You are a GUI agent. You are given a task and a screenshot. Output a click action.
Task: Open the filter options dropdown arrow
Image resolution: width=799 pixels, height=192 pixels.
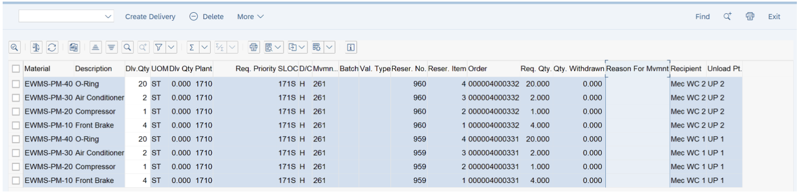(171, 47)
